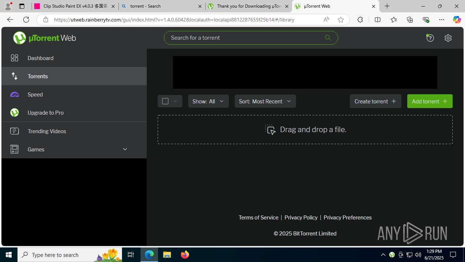The height and width of the screenshot is (262, 465).
Task: Open the tab actions menu icon
Action: point(22,6)
